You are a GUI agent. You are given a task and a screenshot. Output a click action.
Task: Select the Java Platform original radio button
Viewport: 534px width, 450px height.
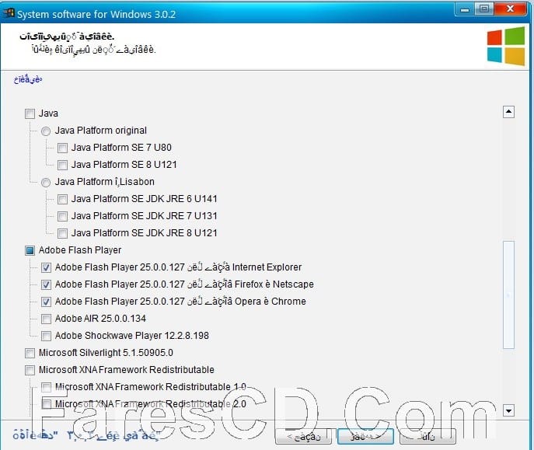point(46,131)
